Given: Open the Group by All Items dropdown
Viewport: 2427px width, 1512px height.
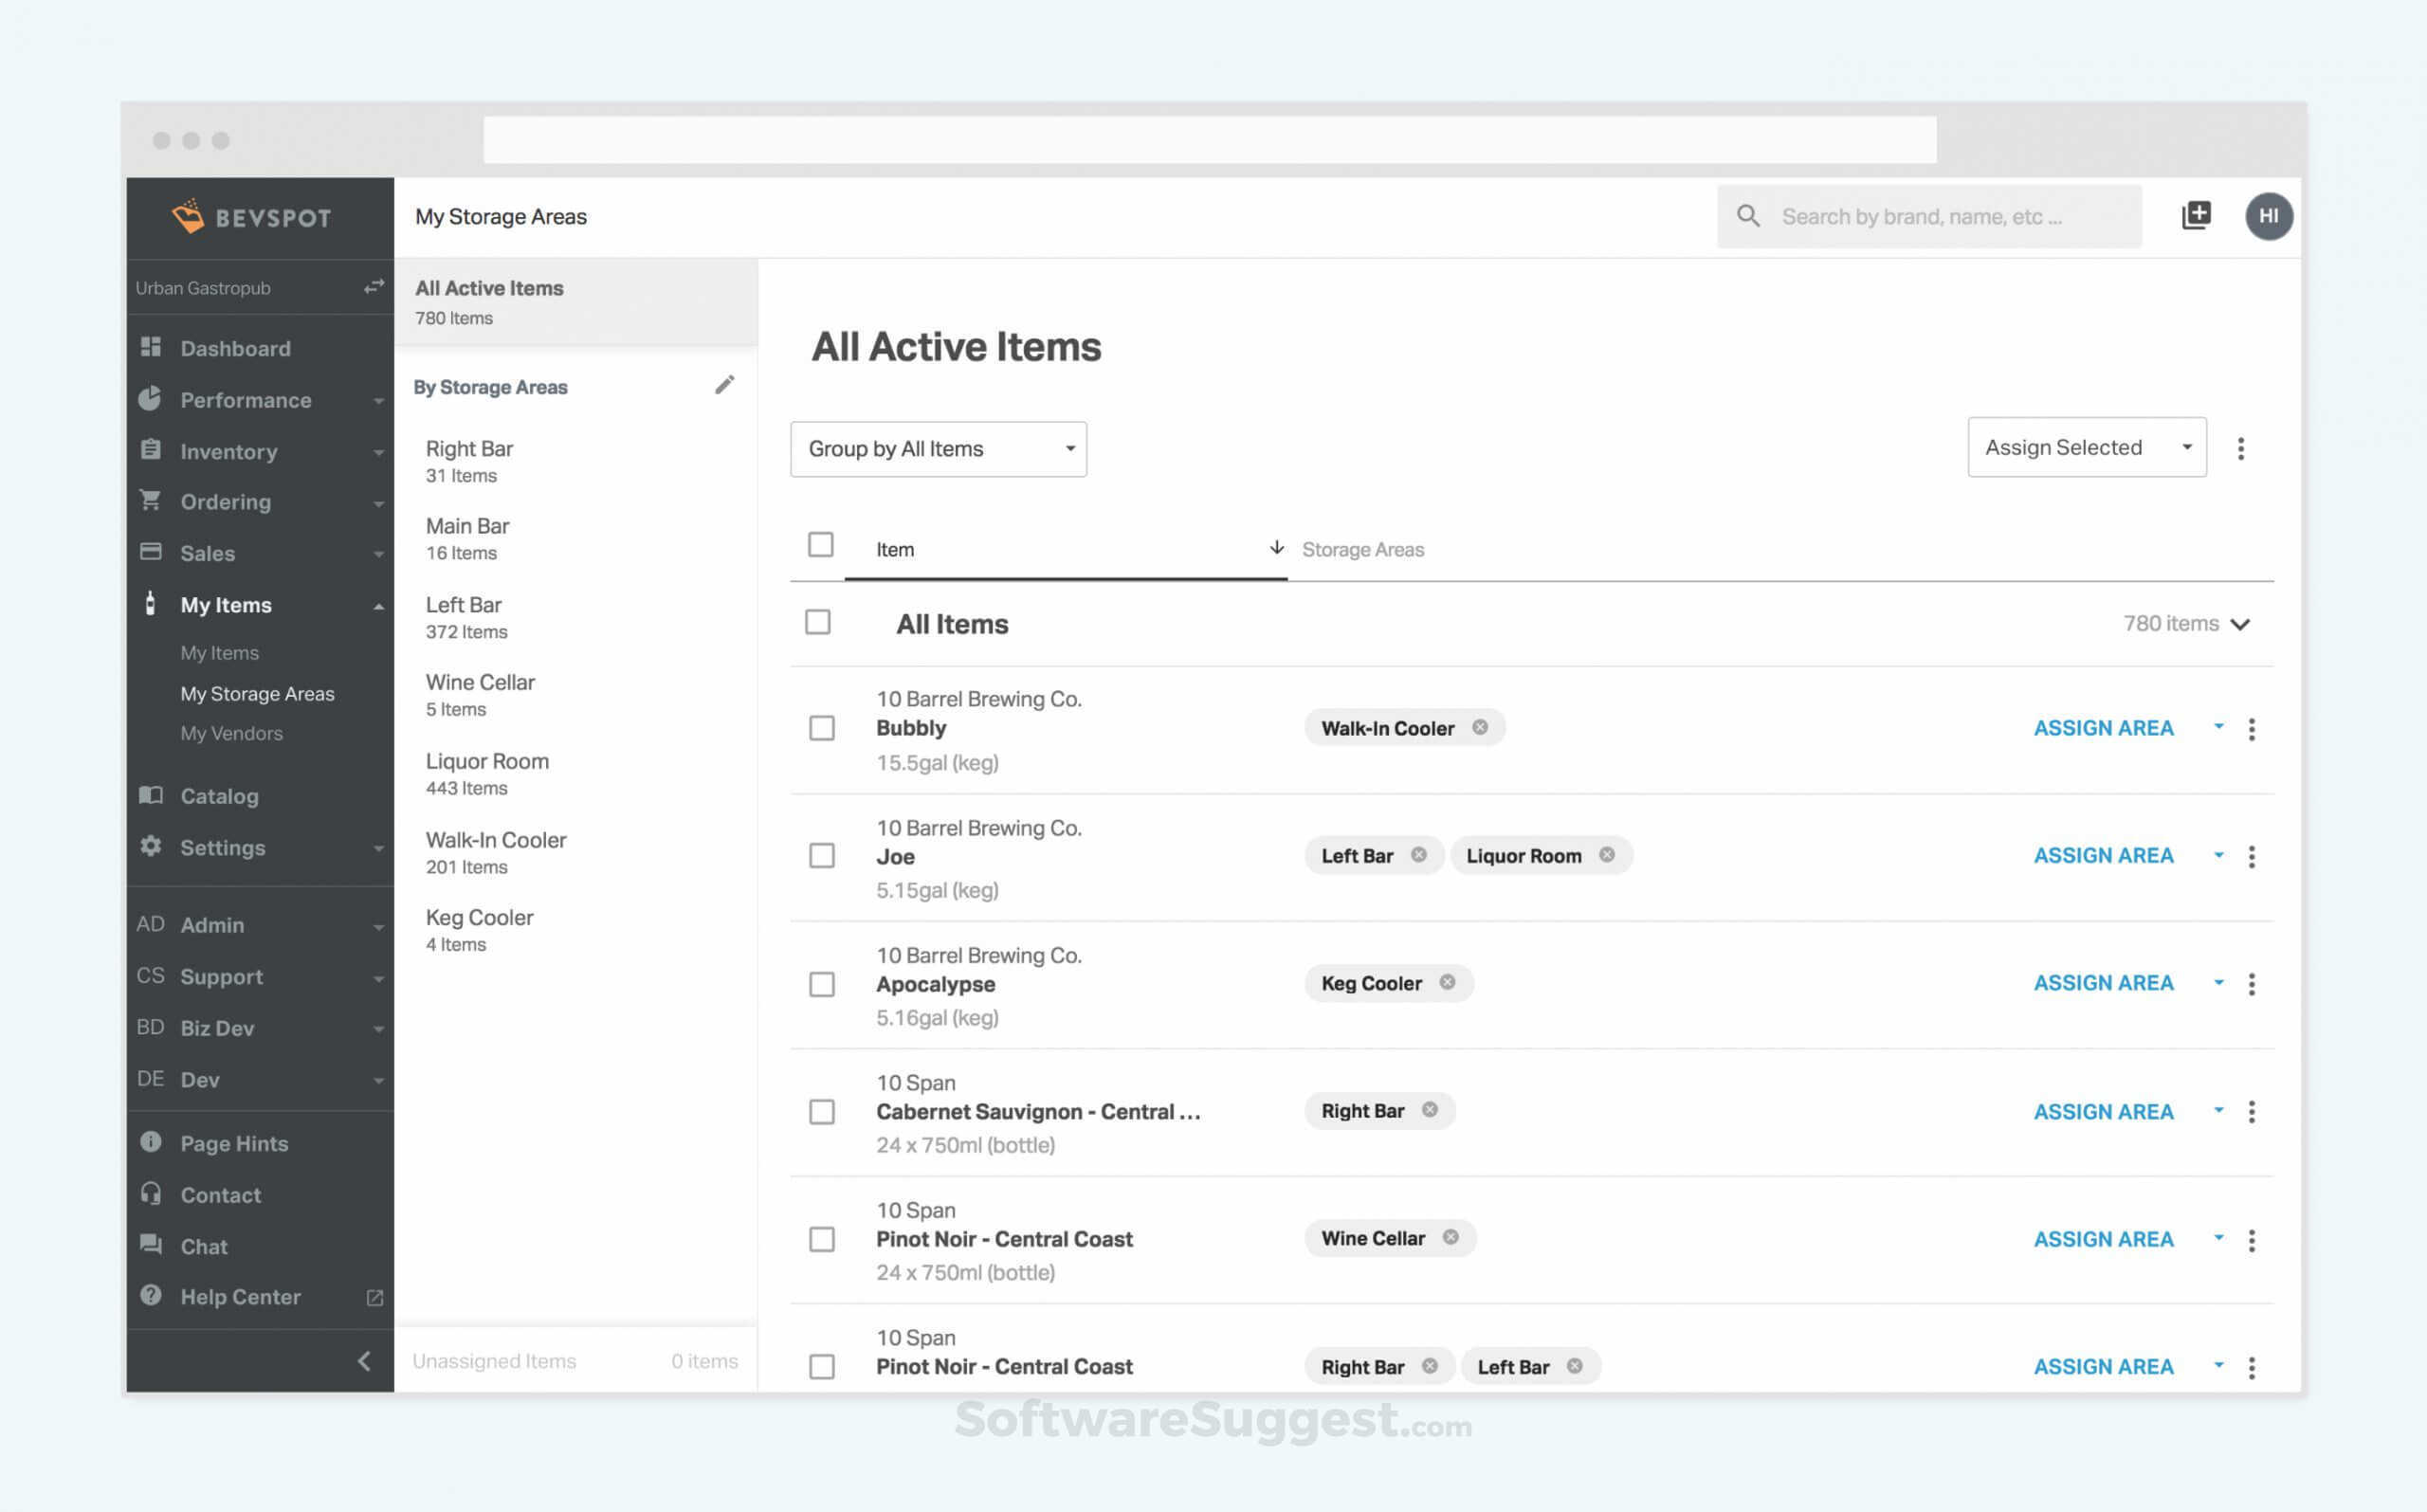Looking at the screenshot, I should click(937, 449).
